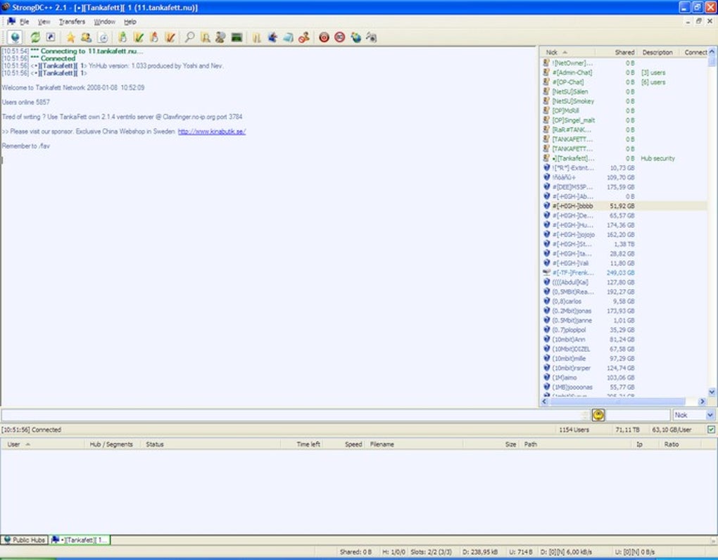Viewport: 718px width, 560px height.
Task: Open Favorite Users icon next to star
Action: [x=86, y=37]
